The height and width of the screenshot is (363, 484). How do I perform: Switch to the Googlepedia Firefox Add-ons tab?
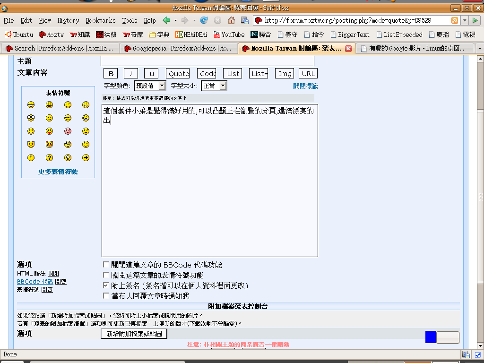pos(178,48)
